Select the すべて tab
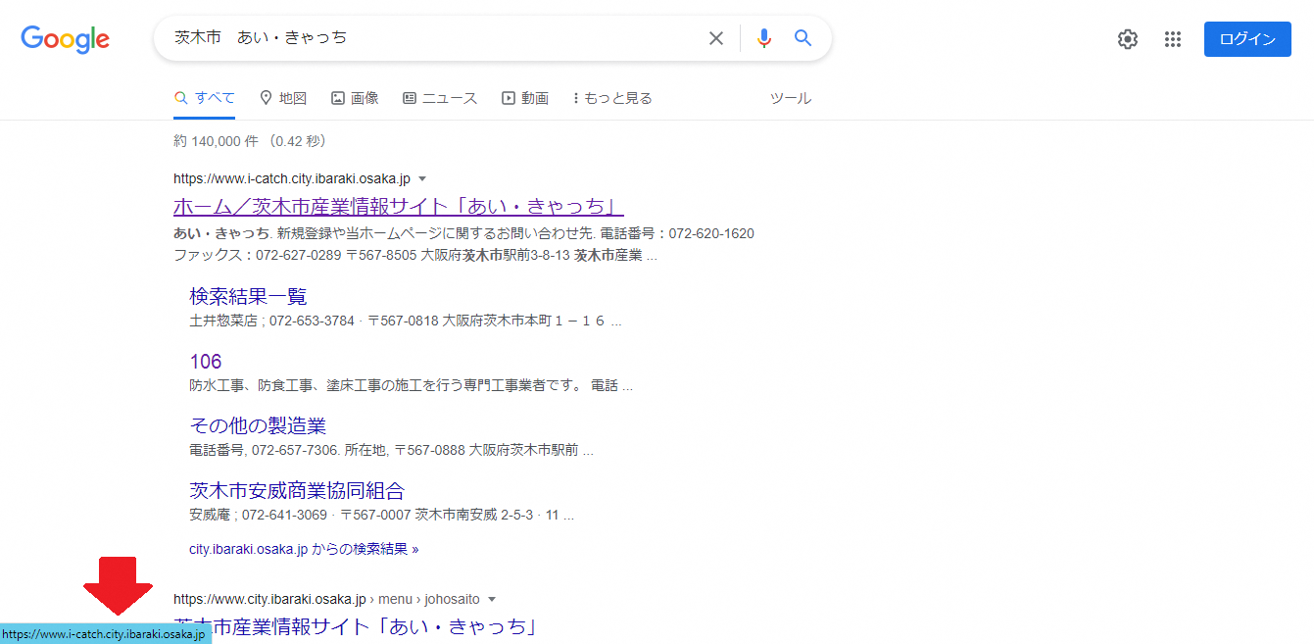The height and width of the screenshot is (644, 1314). [x=205, y=98]
